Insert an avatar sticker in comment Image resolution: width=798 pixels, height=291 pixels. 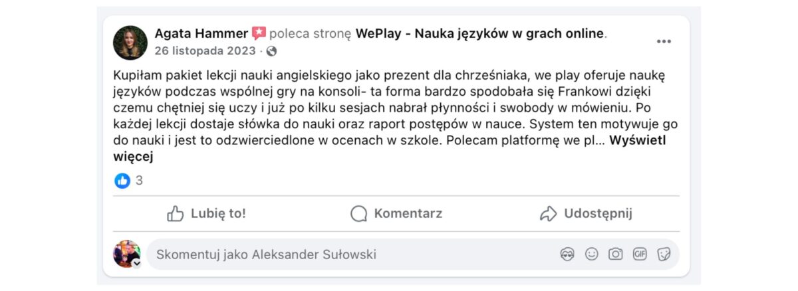567,254
